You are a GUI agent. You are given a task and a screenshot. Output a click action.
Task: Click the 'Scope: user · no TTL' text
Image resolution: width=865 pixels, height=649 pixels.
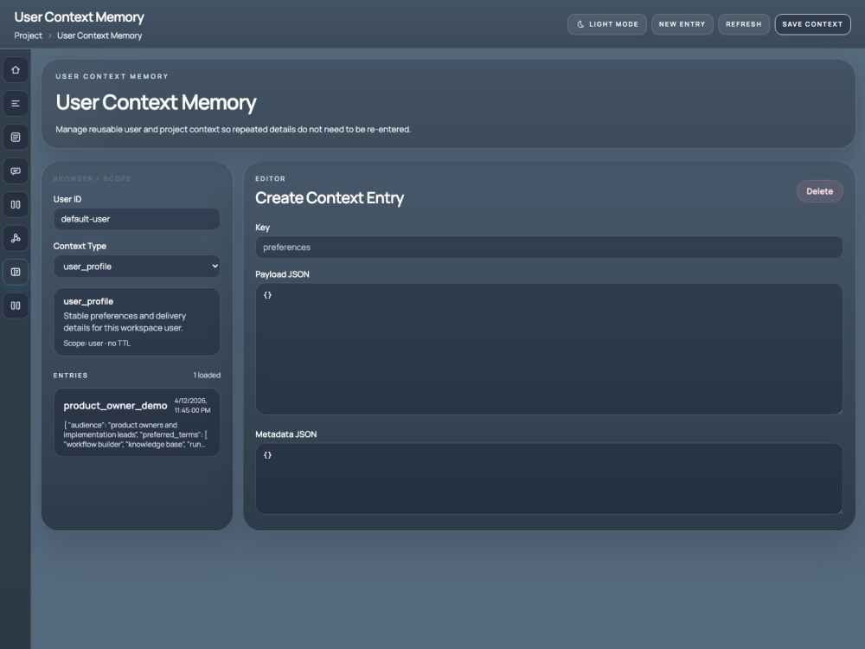tap(97, 344)
